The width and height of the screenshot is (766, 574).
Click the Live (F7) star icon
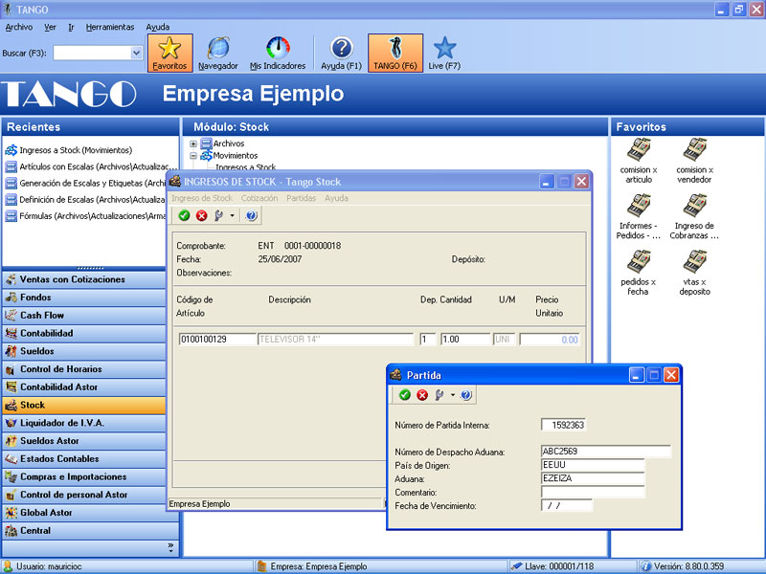coord(444,48)
